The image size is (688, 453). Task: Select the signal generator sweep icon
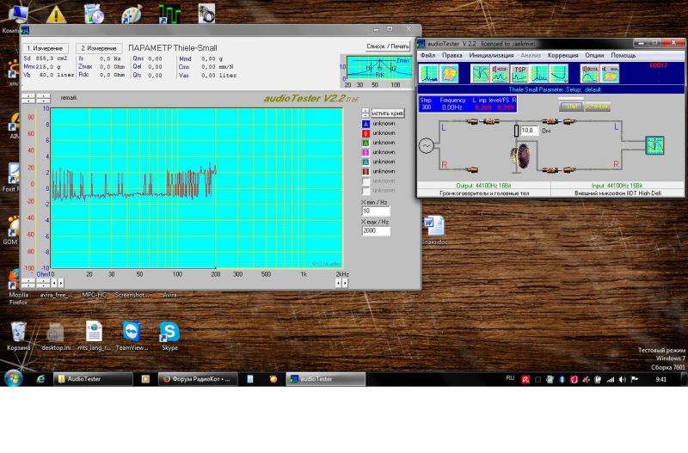point(589,73)
